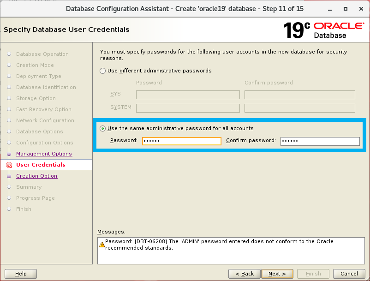Select User Credentials step in sidebar

41,165
